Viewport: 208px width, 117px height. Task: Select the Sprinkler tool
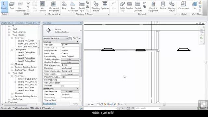105,6
